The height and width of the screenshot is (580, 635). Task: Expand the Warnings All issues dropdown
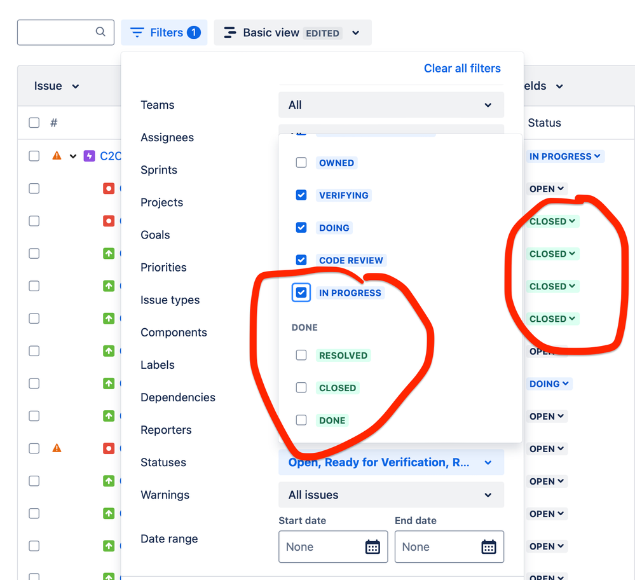pos(391,495)
